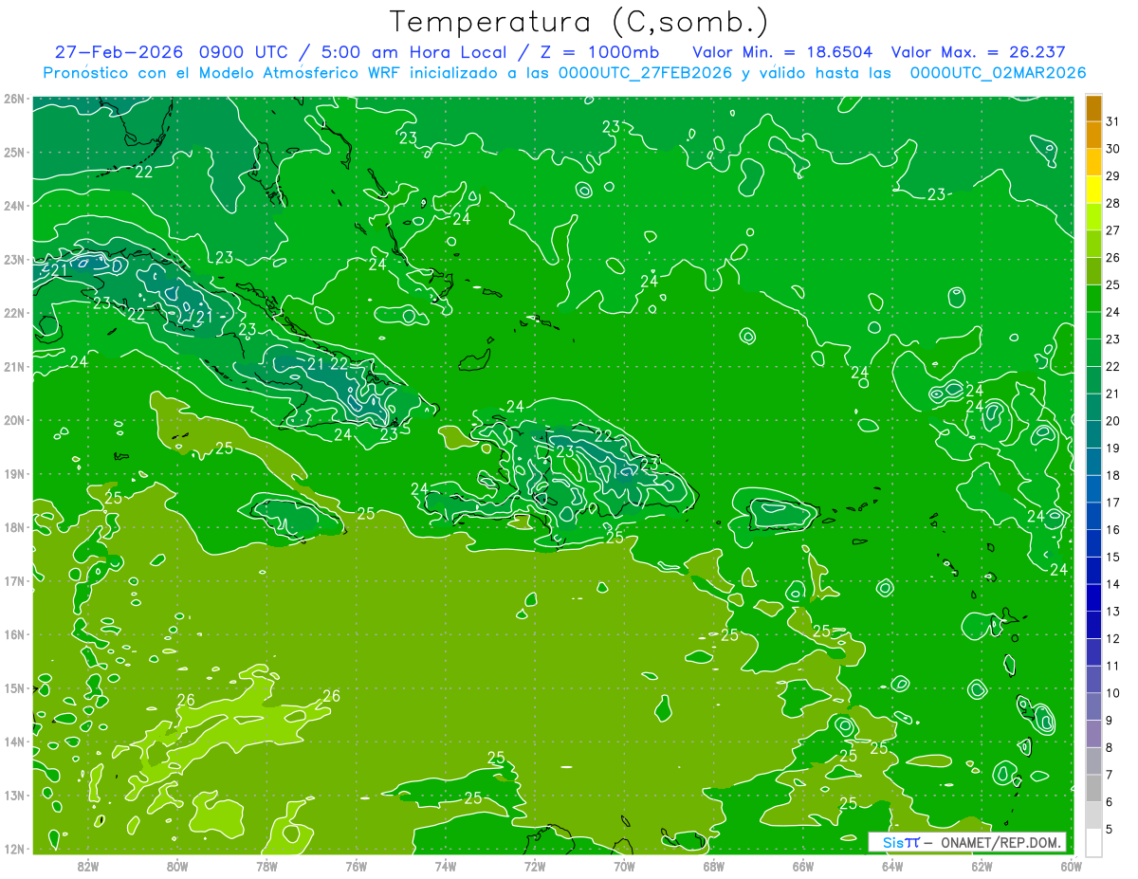1138x879 pixels.
Task: Click the colorbar legend value "17"
Action: click(1112, 503)
